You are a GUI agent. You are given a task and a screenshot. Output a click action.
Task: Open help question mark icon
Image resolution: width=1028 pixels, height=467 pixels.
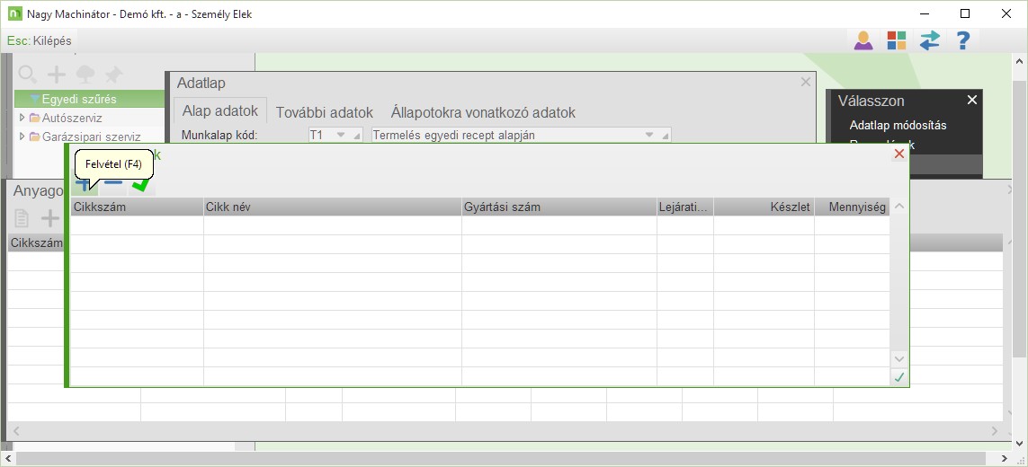(x=962, y=40)
